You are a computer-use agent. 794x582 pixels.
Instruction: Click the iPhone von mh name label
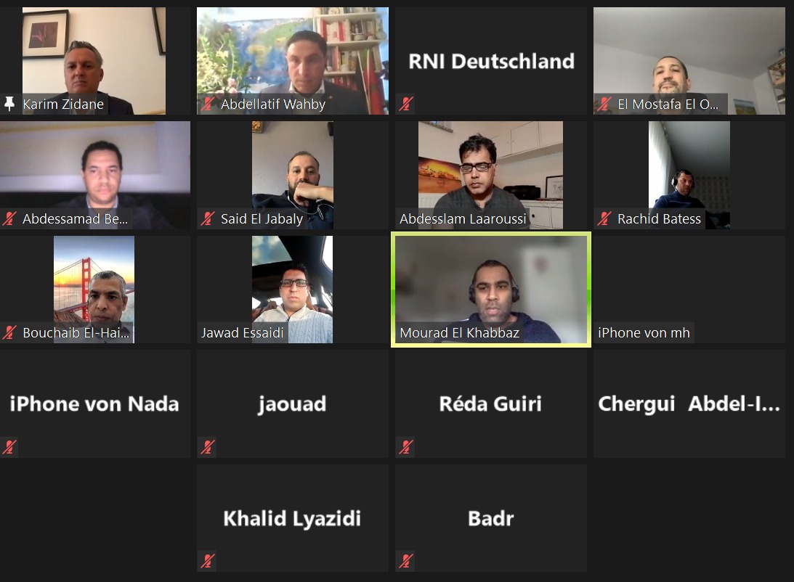[x=644, y=332]
